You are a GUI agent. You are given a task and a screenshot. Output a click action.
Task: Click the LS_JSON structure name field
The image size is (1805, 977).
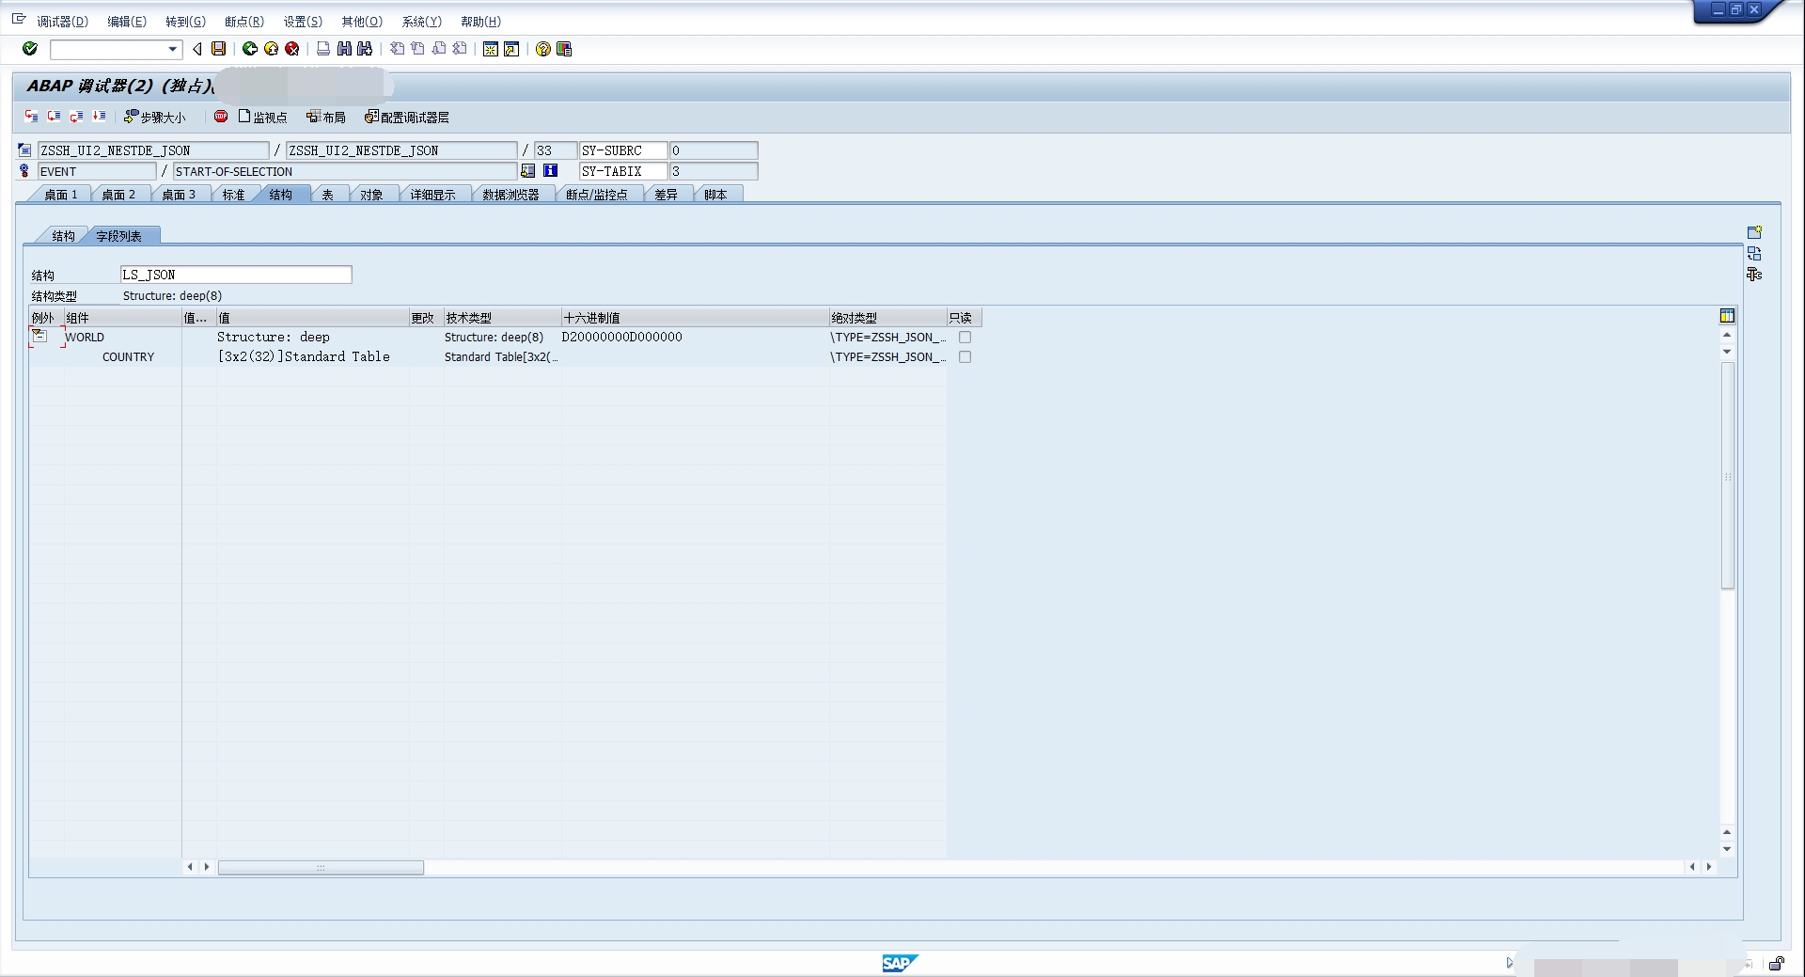[x=236, y=275]
